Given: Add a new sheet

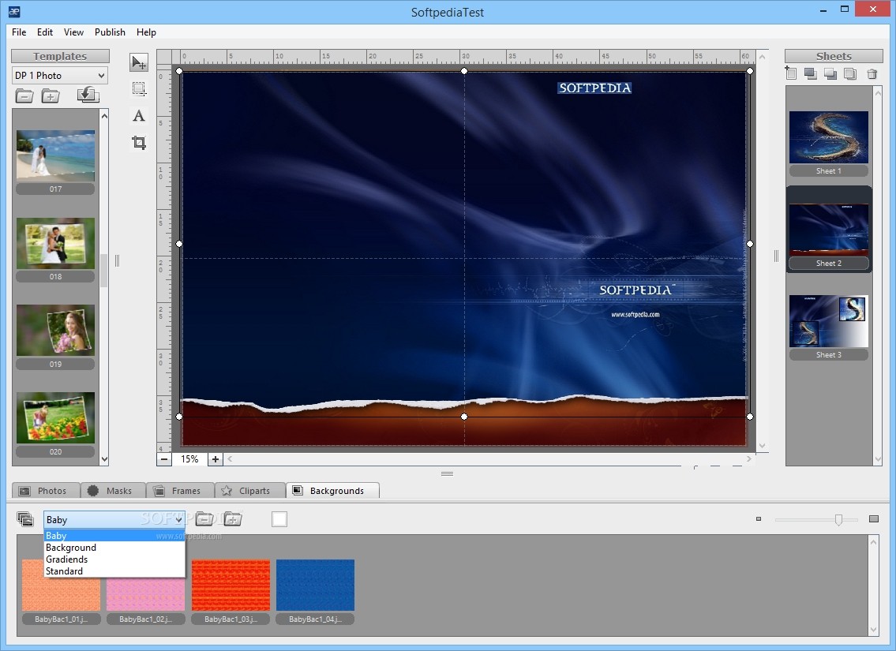Looking at the screenshot, I should 791,73.
